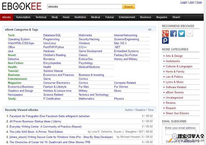
Task: Expand the Audiobooks category
Action: [173, 61]
